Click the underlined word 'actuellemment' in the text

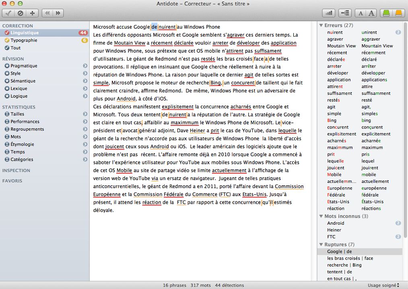coord(229,170)
